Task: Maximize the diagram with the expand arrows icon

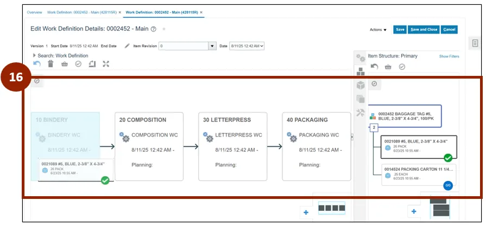Action: click(106, 64)
